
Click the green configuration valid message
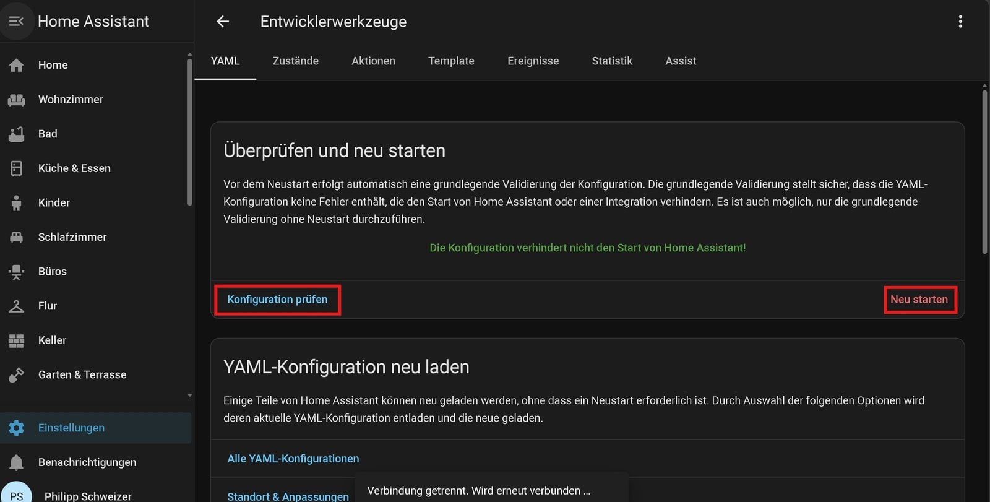tap(587, 248)
